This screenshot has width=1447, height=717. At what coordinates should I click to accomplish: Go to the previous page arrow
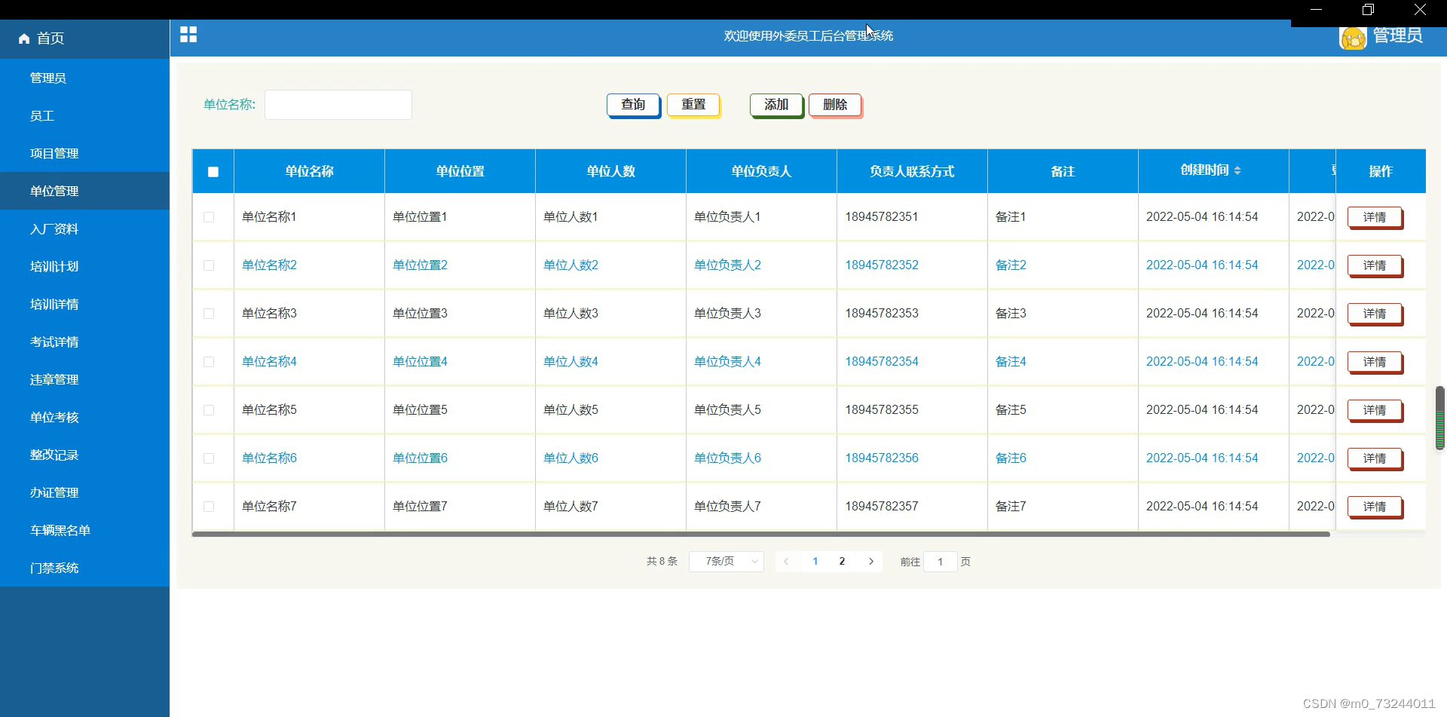pos(786,562)
